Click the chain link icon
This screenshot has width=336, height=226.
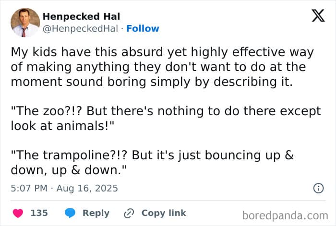pyautogui.click(x=129, y=213)
